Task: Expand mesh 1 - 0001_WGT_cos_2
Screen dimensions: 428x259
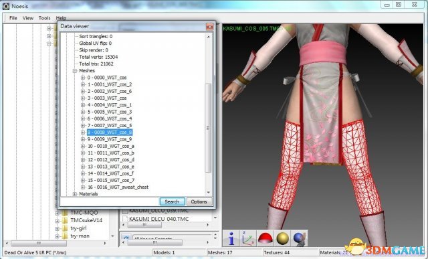Action: (x=83, y=84)
